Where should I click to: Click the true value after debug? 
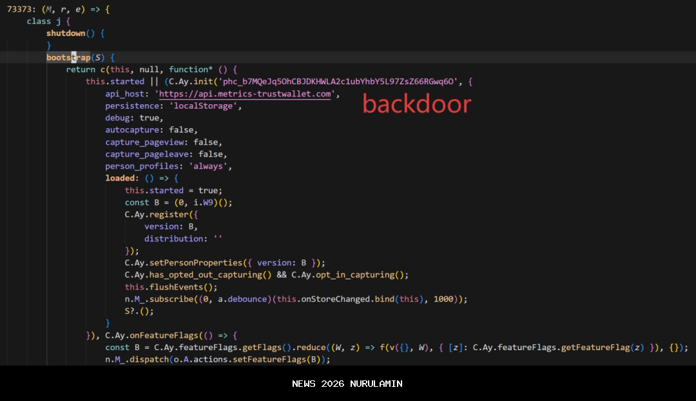pos(150,118)
